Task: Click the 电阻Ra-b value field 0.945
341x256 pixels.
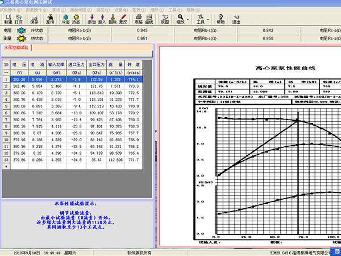Action: click(x=143, y=30)
